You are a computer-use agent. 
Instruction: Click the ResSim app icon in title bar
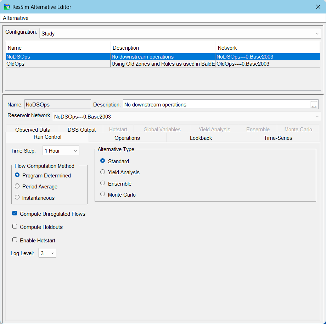tap(7, 7)
